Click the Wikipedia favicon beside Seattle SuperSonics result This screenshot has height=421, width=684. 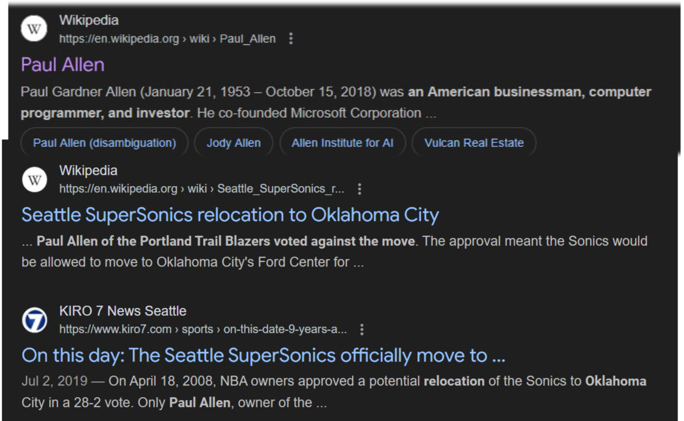[x=34, y=179]
